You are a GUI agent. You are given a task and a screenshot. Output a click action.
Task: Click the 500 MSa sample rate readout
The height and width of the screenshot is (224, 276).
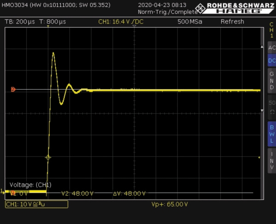click(190, 22)
